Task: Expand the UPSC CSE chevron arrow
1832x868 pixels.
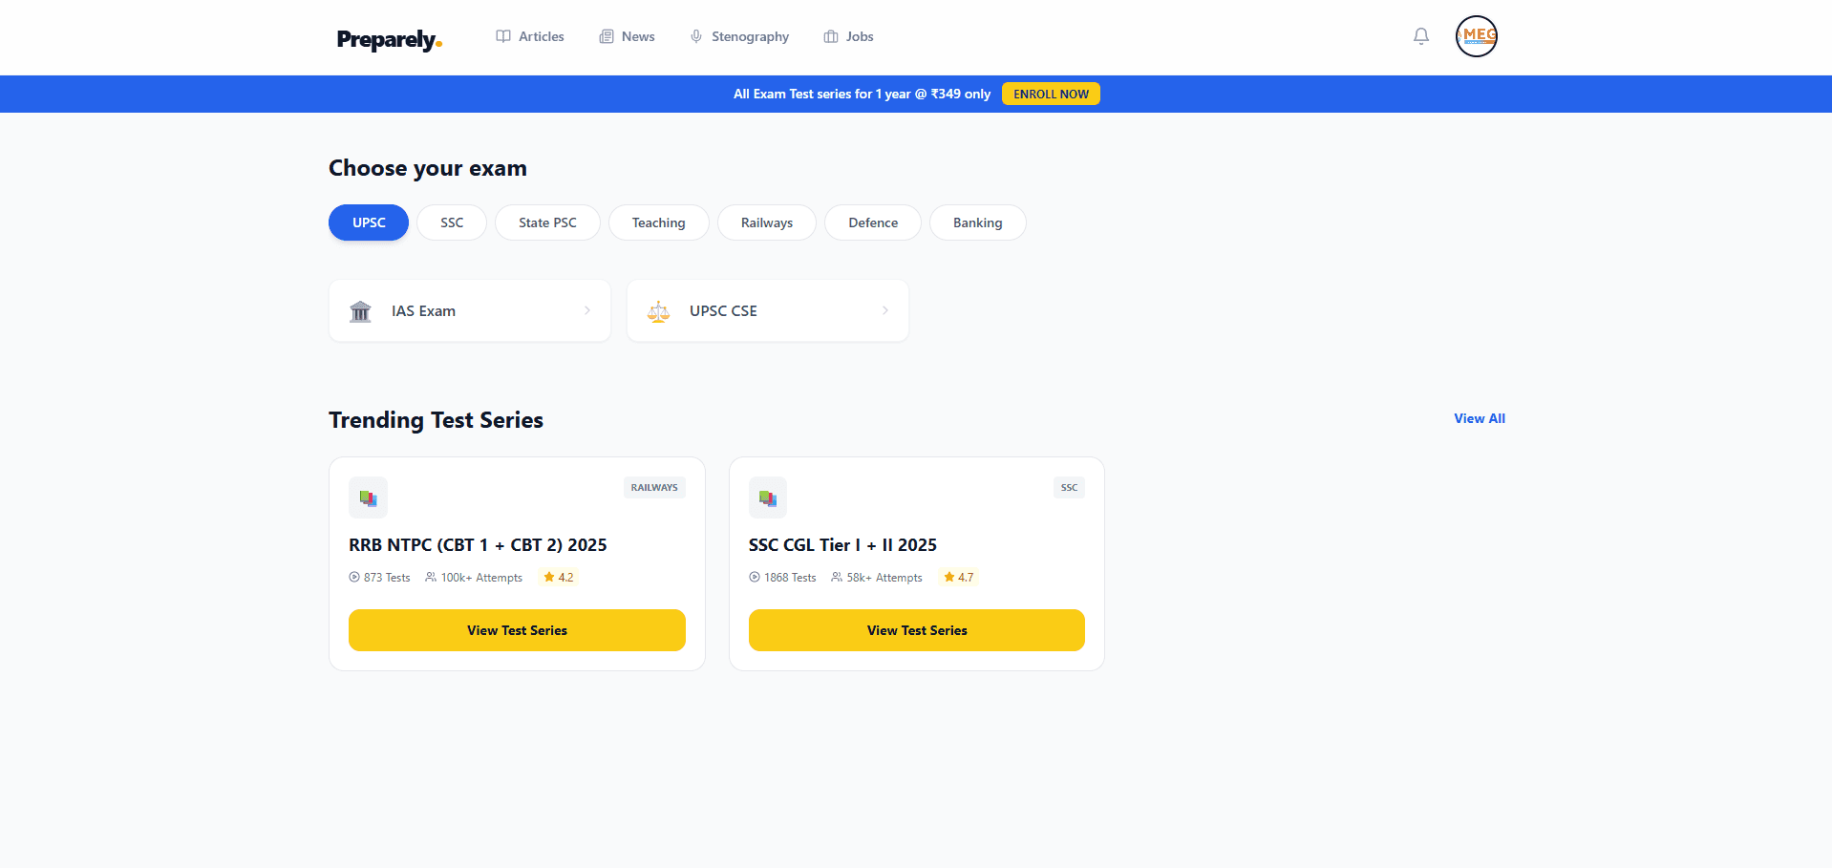Action: pyautogui.click(x=885, y=310)
